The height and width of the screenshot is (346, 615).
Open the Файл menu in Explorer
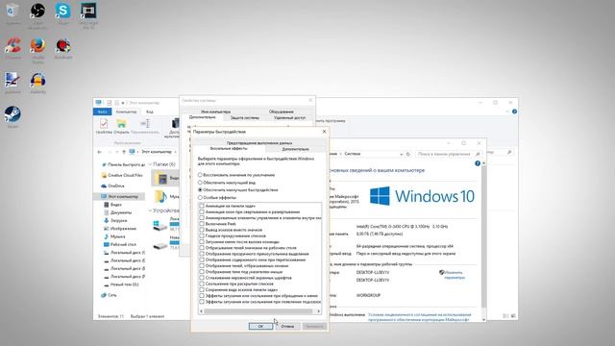[103, 111]
